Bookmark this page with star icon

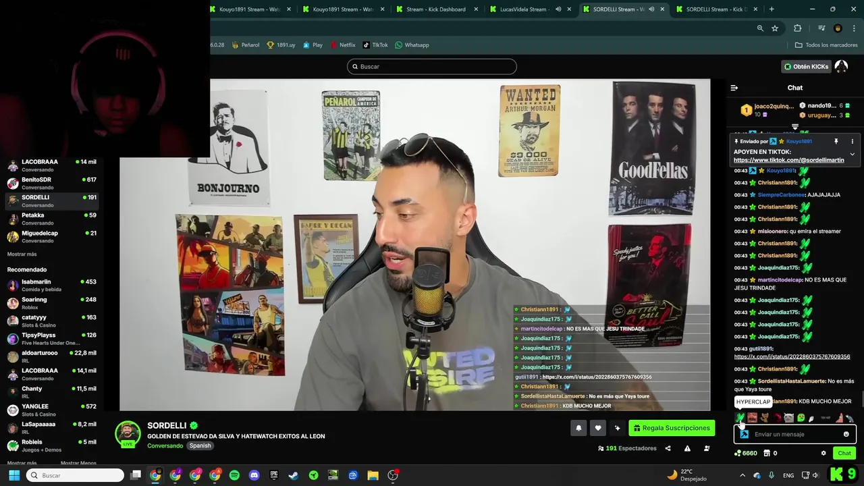point(775,28)
